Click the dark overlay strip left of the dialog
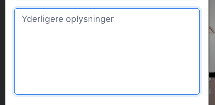 [x=3, y=52]
